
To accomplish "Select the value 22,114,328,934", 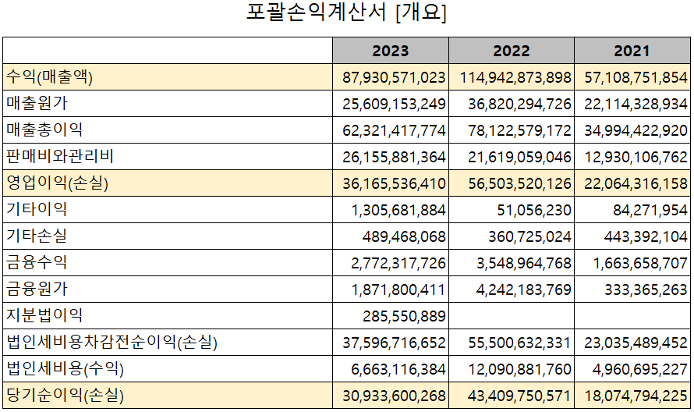I will 636,104.
